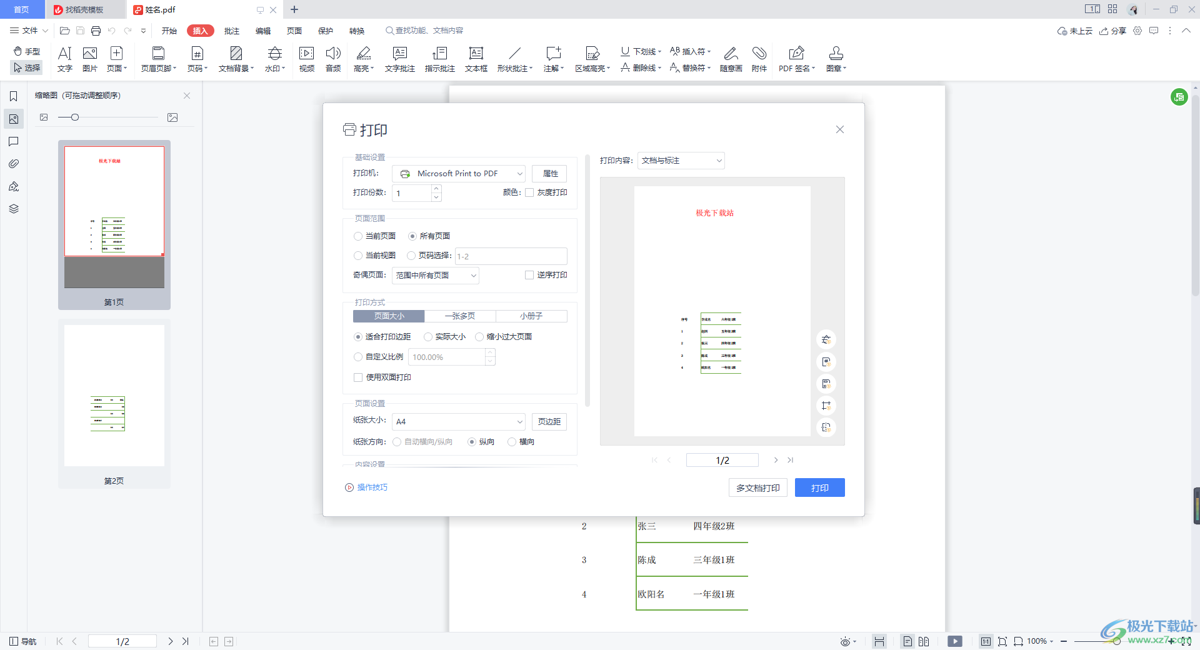Image resolution: width=1200 pixels, height=650 pixels.
Task: Click the open folder icon in quick toolbar
Action: pyautogui.click(x=64, y=31)
